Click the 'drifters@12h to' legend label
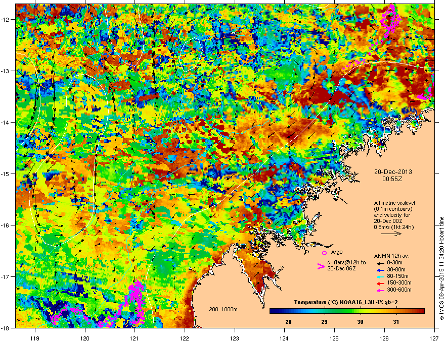 [x=346, y=262]
